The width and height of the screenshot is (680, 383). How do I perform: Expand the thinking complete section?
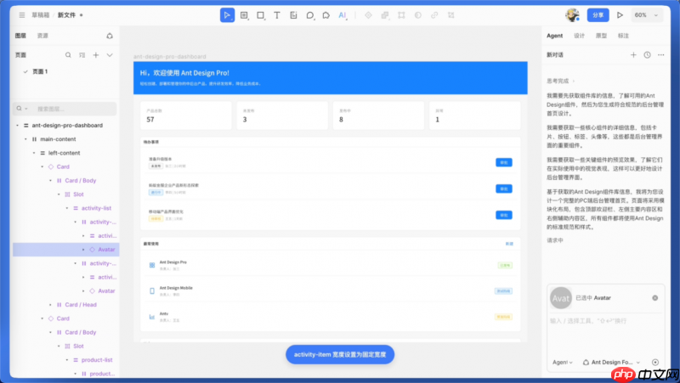[x=561, y=81]
